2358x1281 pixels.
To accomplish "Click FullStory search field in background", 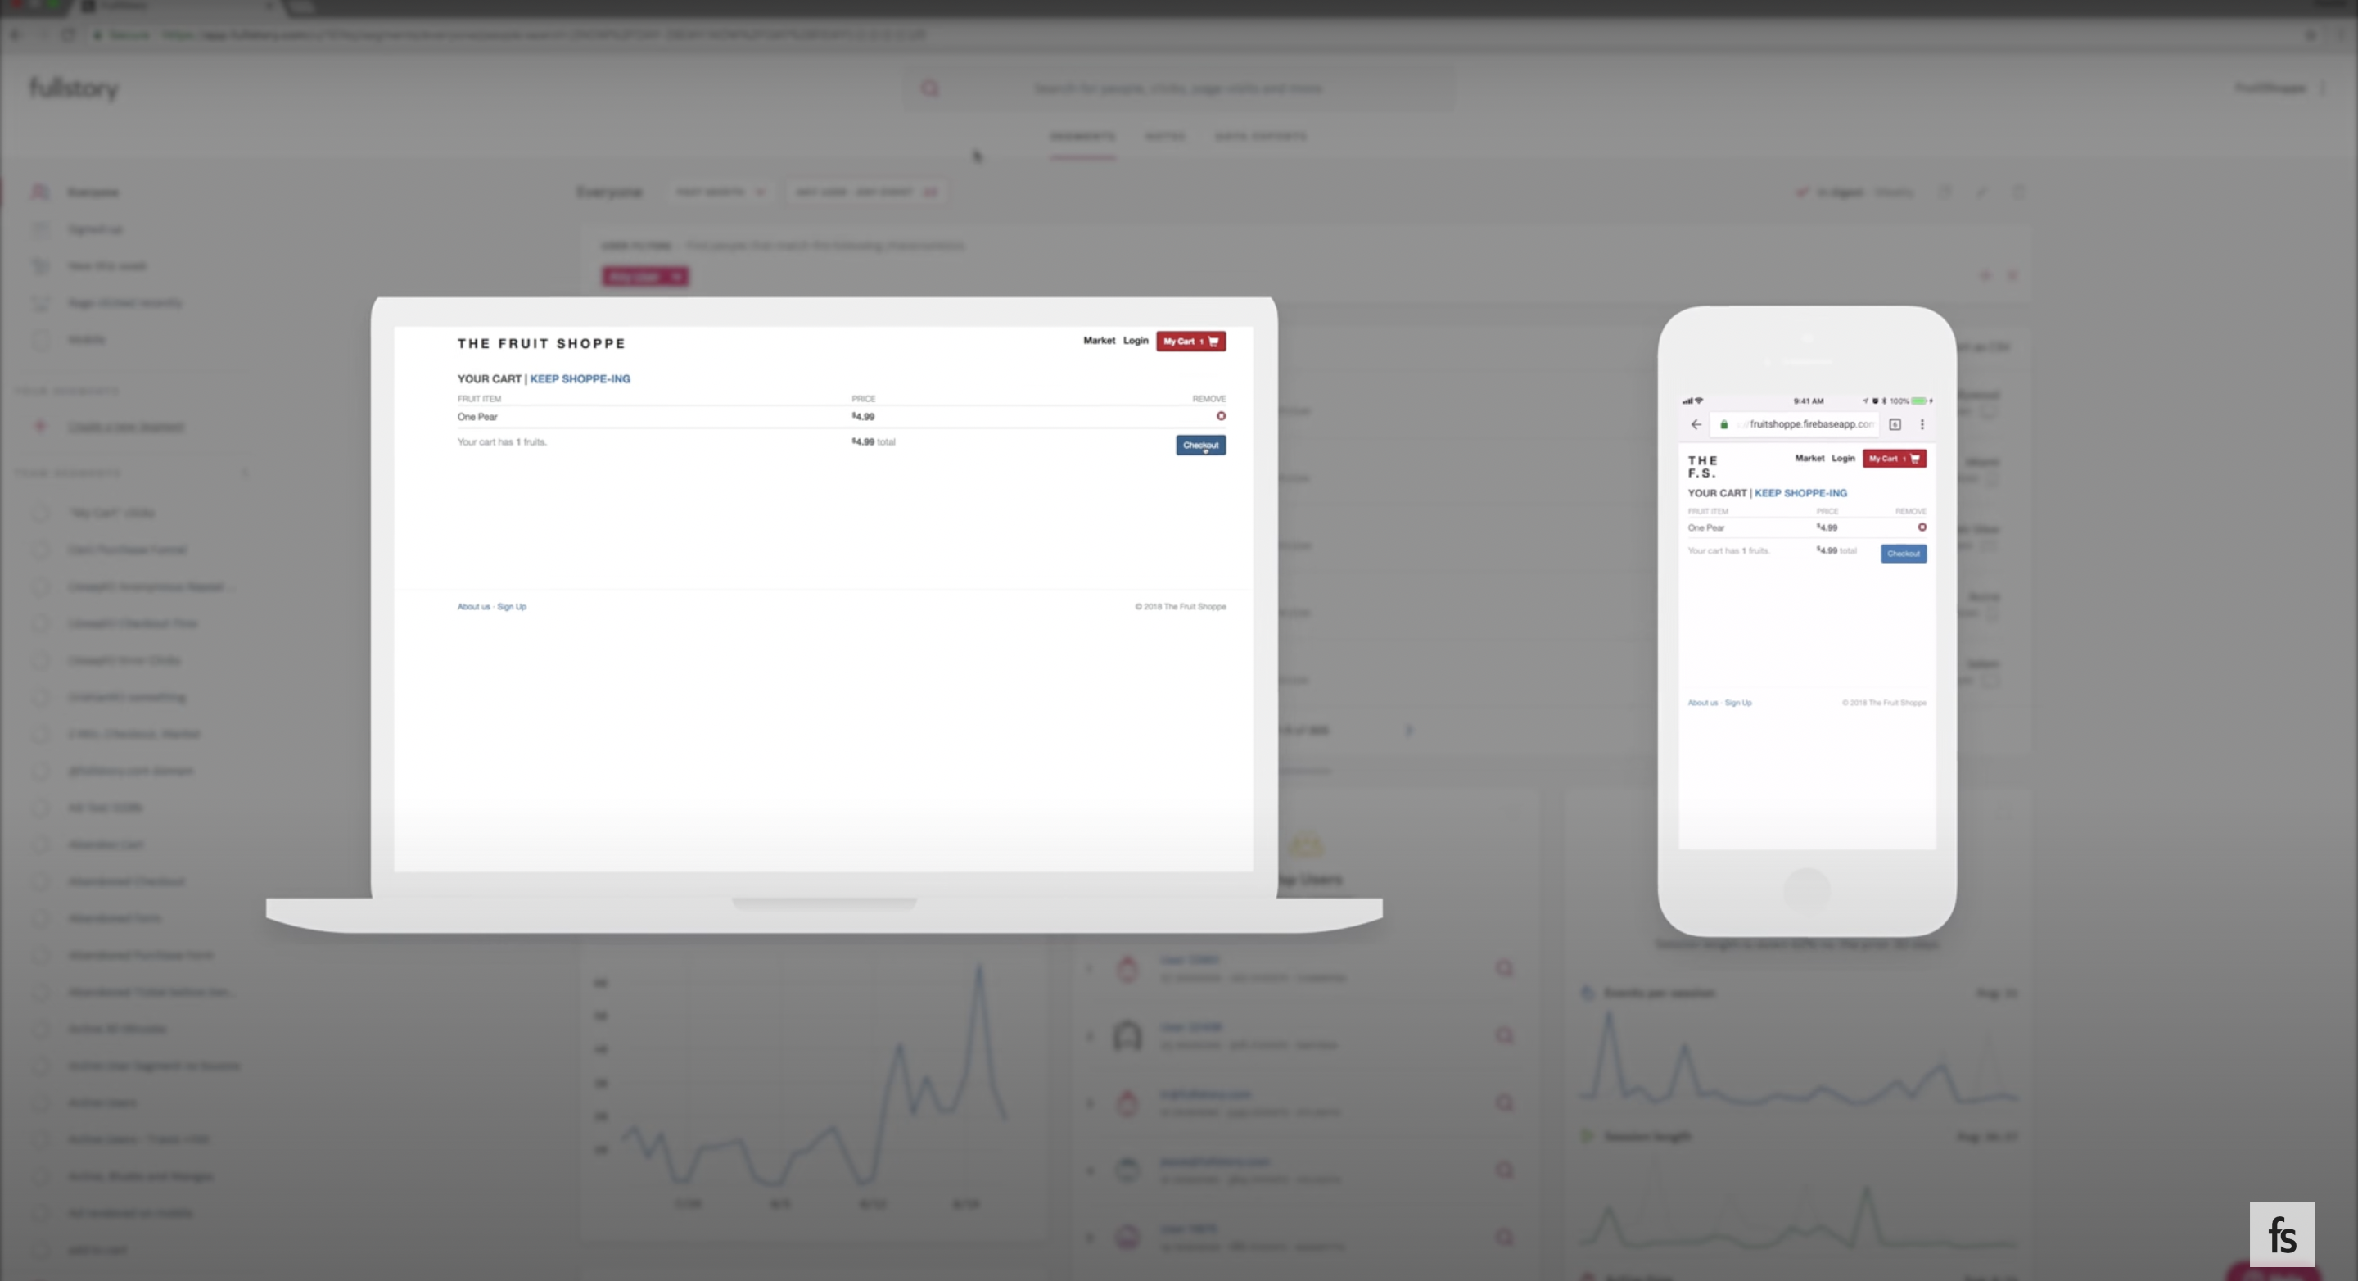I will (1177, 88).
